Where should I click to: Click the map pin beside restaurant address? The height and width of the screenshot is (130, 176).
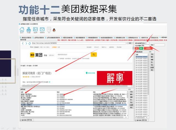tap(50, 82)
